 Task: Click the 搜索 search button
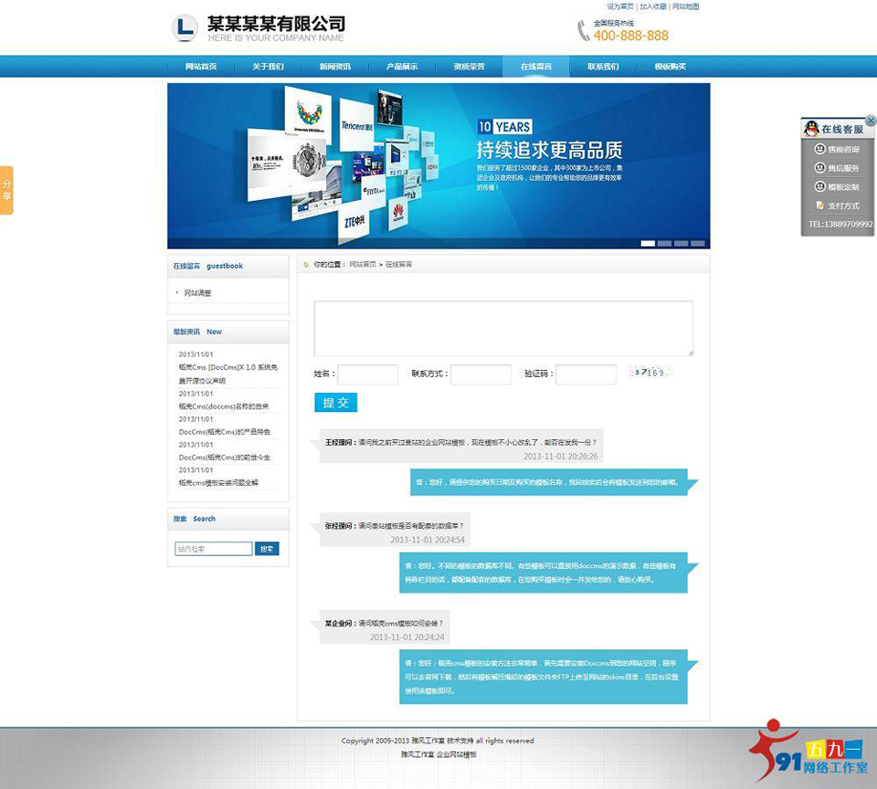coord(267,549)
